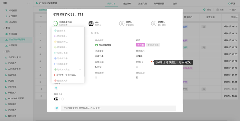Open the 期望交期 tab
Screen dimensions: 240x121
pos(142,4)
